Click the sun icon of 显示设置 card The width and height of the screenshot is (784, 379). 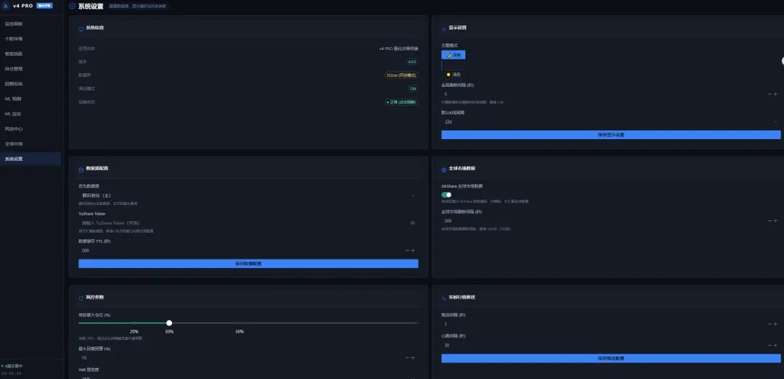[444, 29]
